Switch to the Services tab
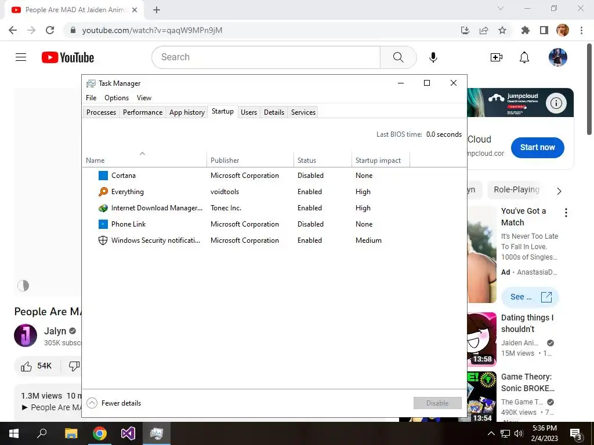The width and height of the screenshot is (594, 445). point(303,112)
